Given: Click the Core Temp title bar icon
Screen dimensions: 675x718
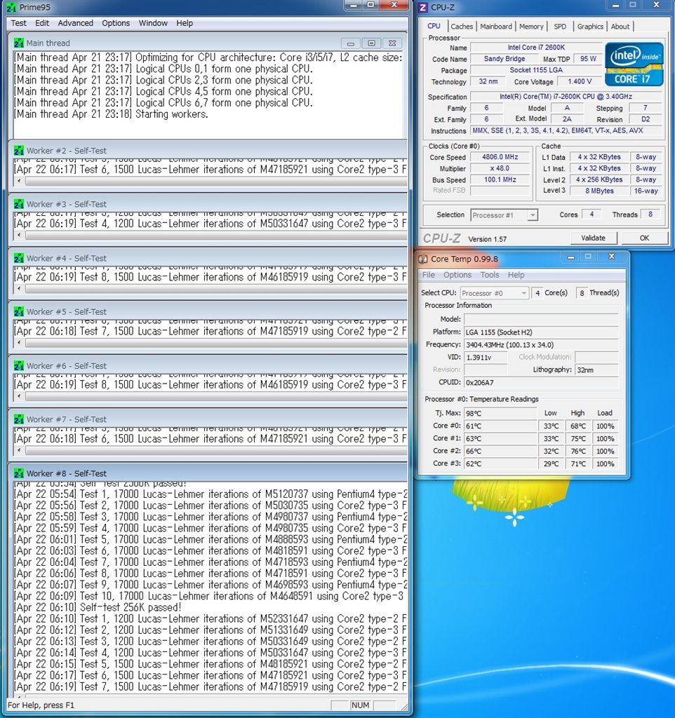Looking at the screenshot, I should coord(423,259).
